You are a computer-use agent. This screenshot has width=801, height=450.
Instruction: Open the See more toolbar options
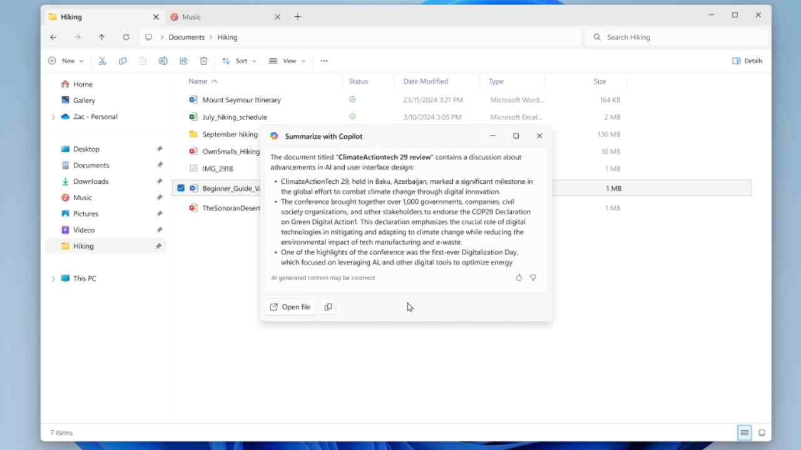coord(324,61)
